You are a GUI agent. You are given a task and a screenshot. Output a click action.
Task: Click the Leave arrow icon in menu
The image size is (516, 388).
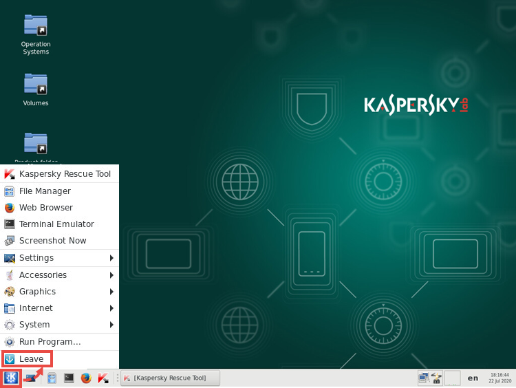(9, 358)
